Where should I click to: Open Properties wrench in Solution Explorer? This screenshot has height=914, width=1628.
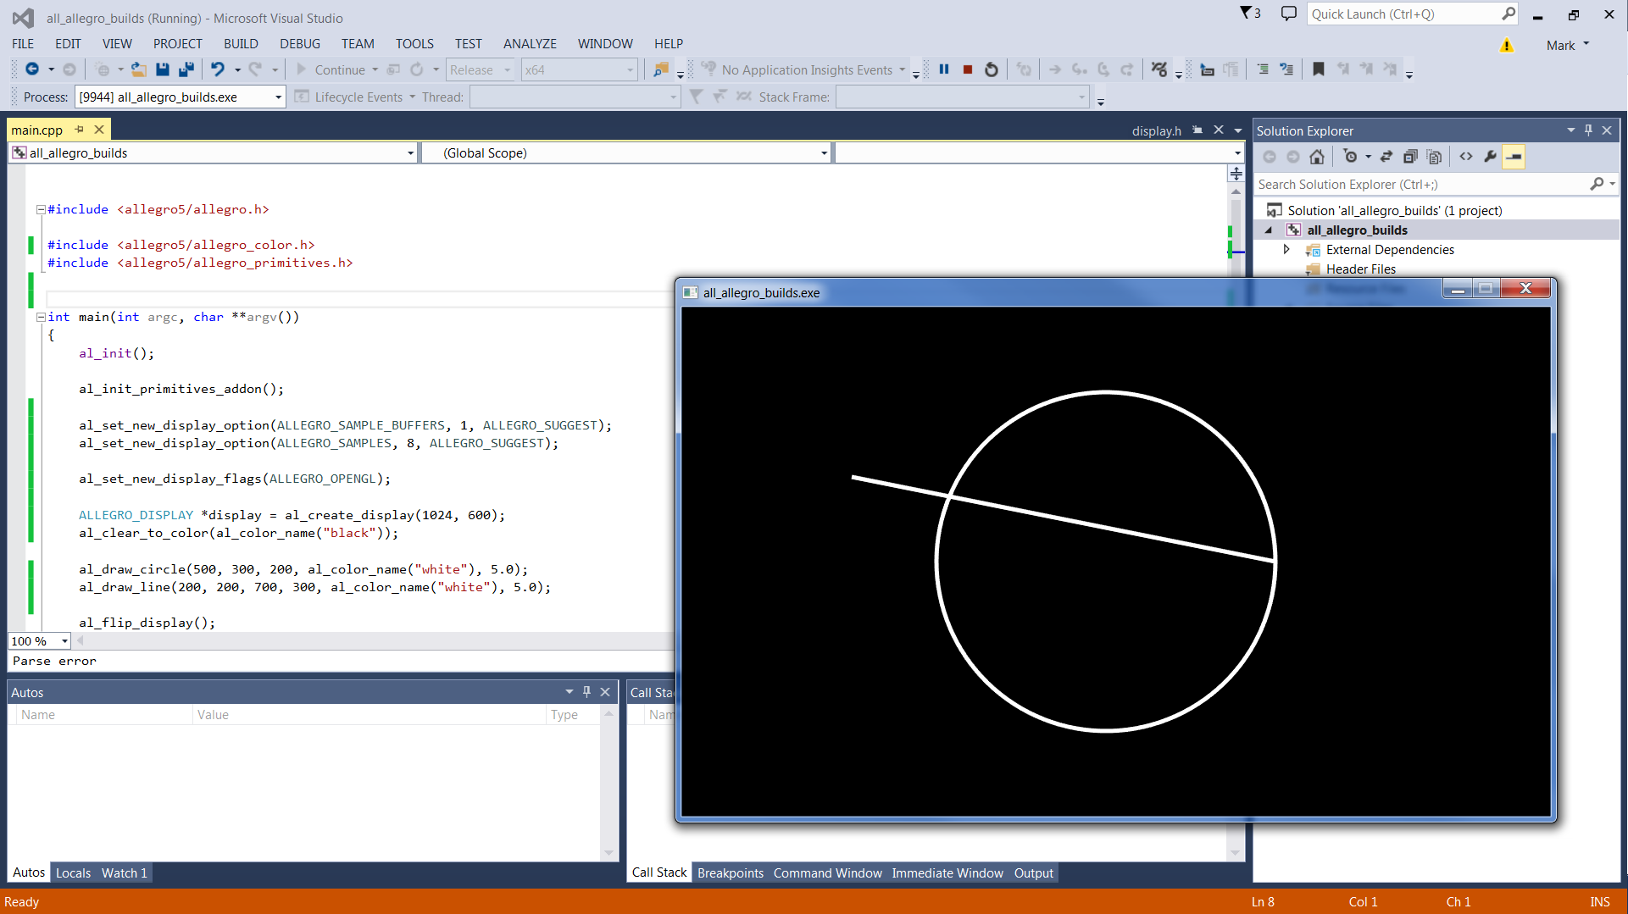tap(1490, 157)
